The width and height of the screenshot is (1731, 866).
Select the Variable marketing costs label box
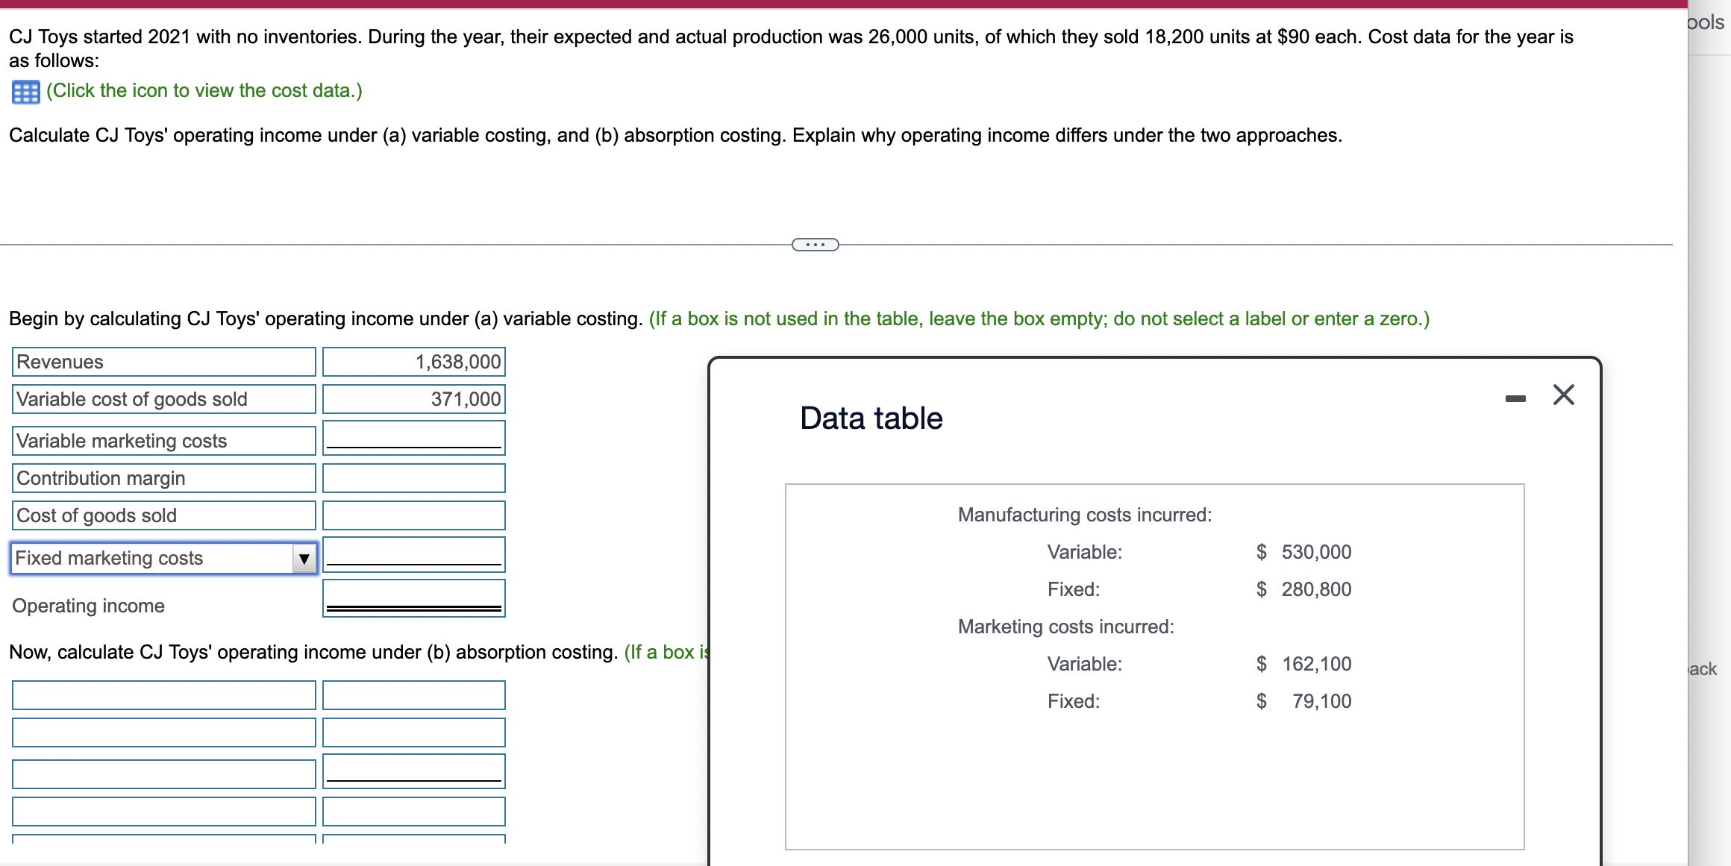(x=164, y=441)
